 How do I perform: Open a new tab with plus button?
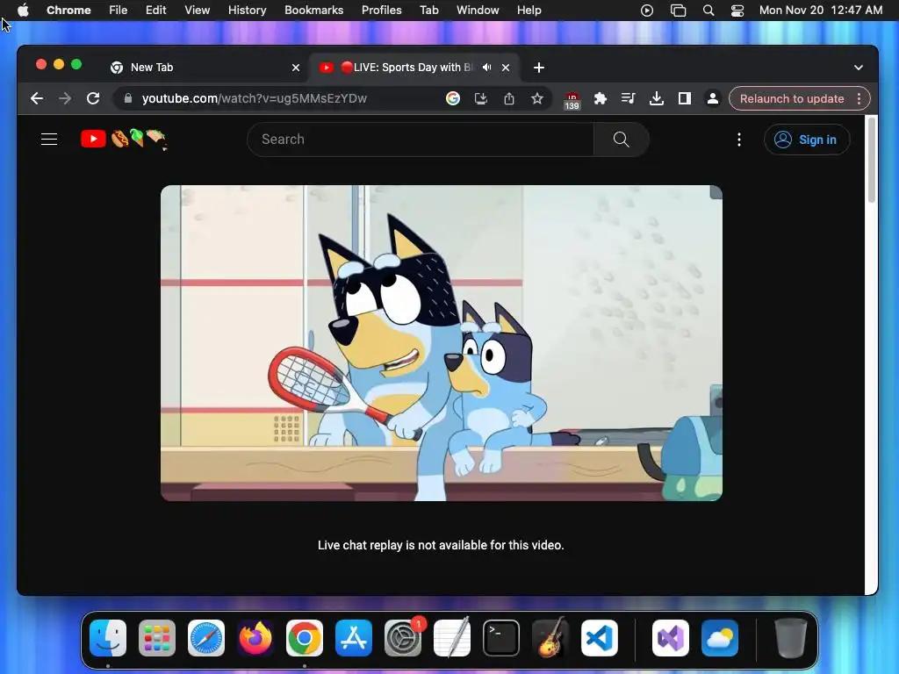tap(539, 68)
